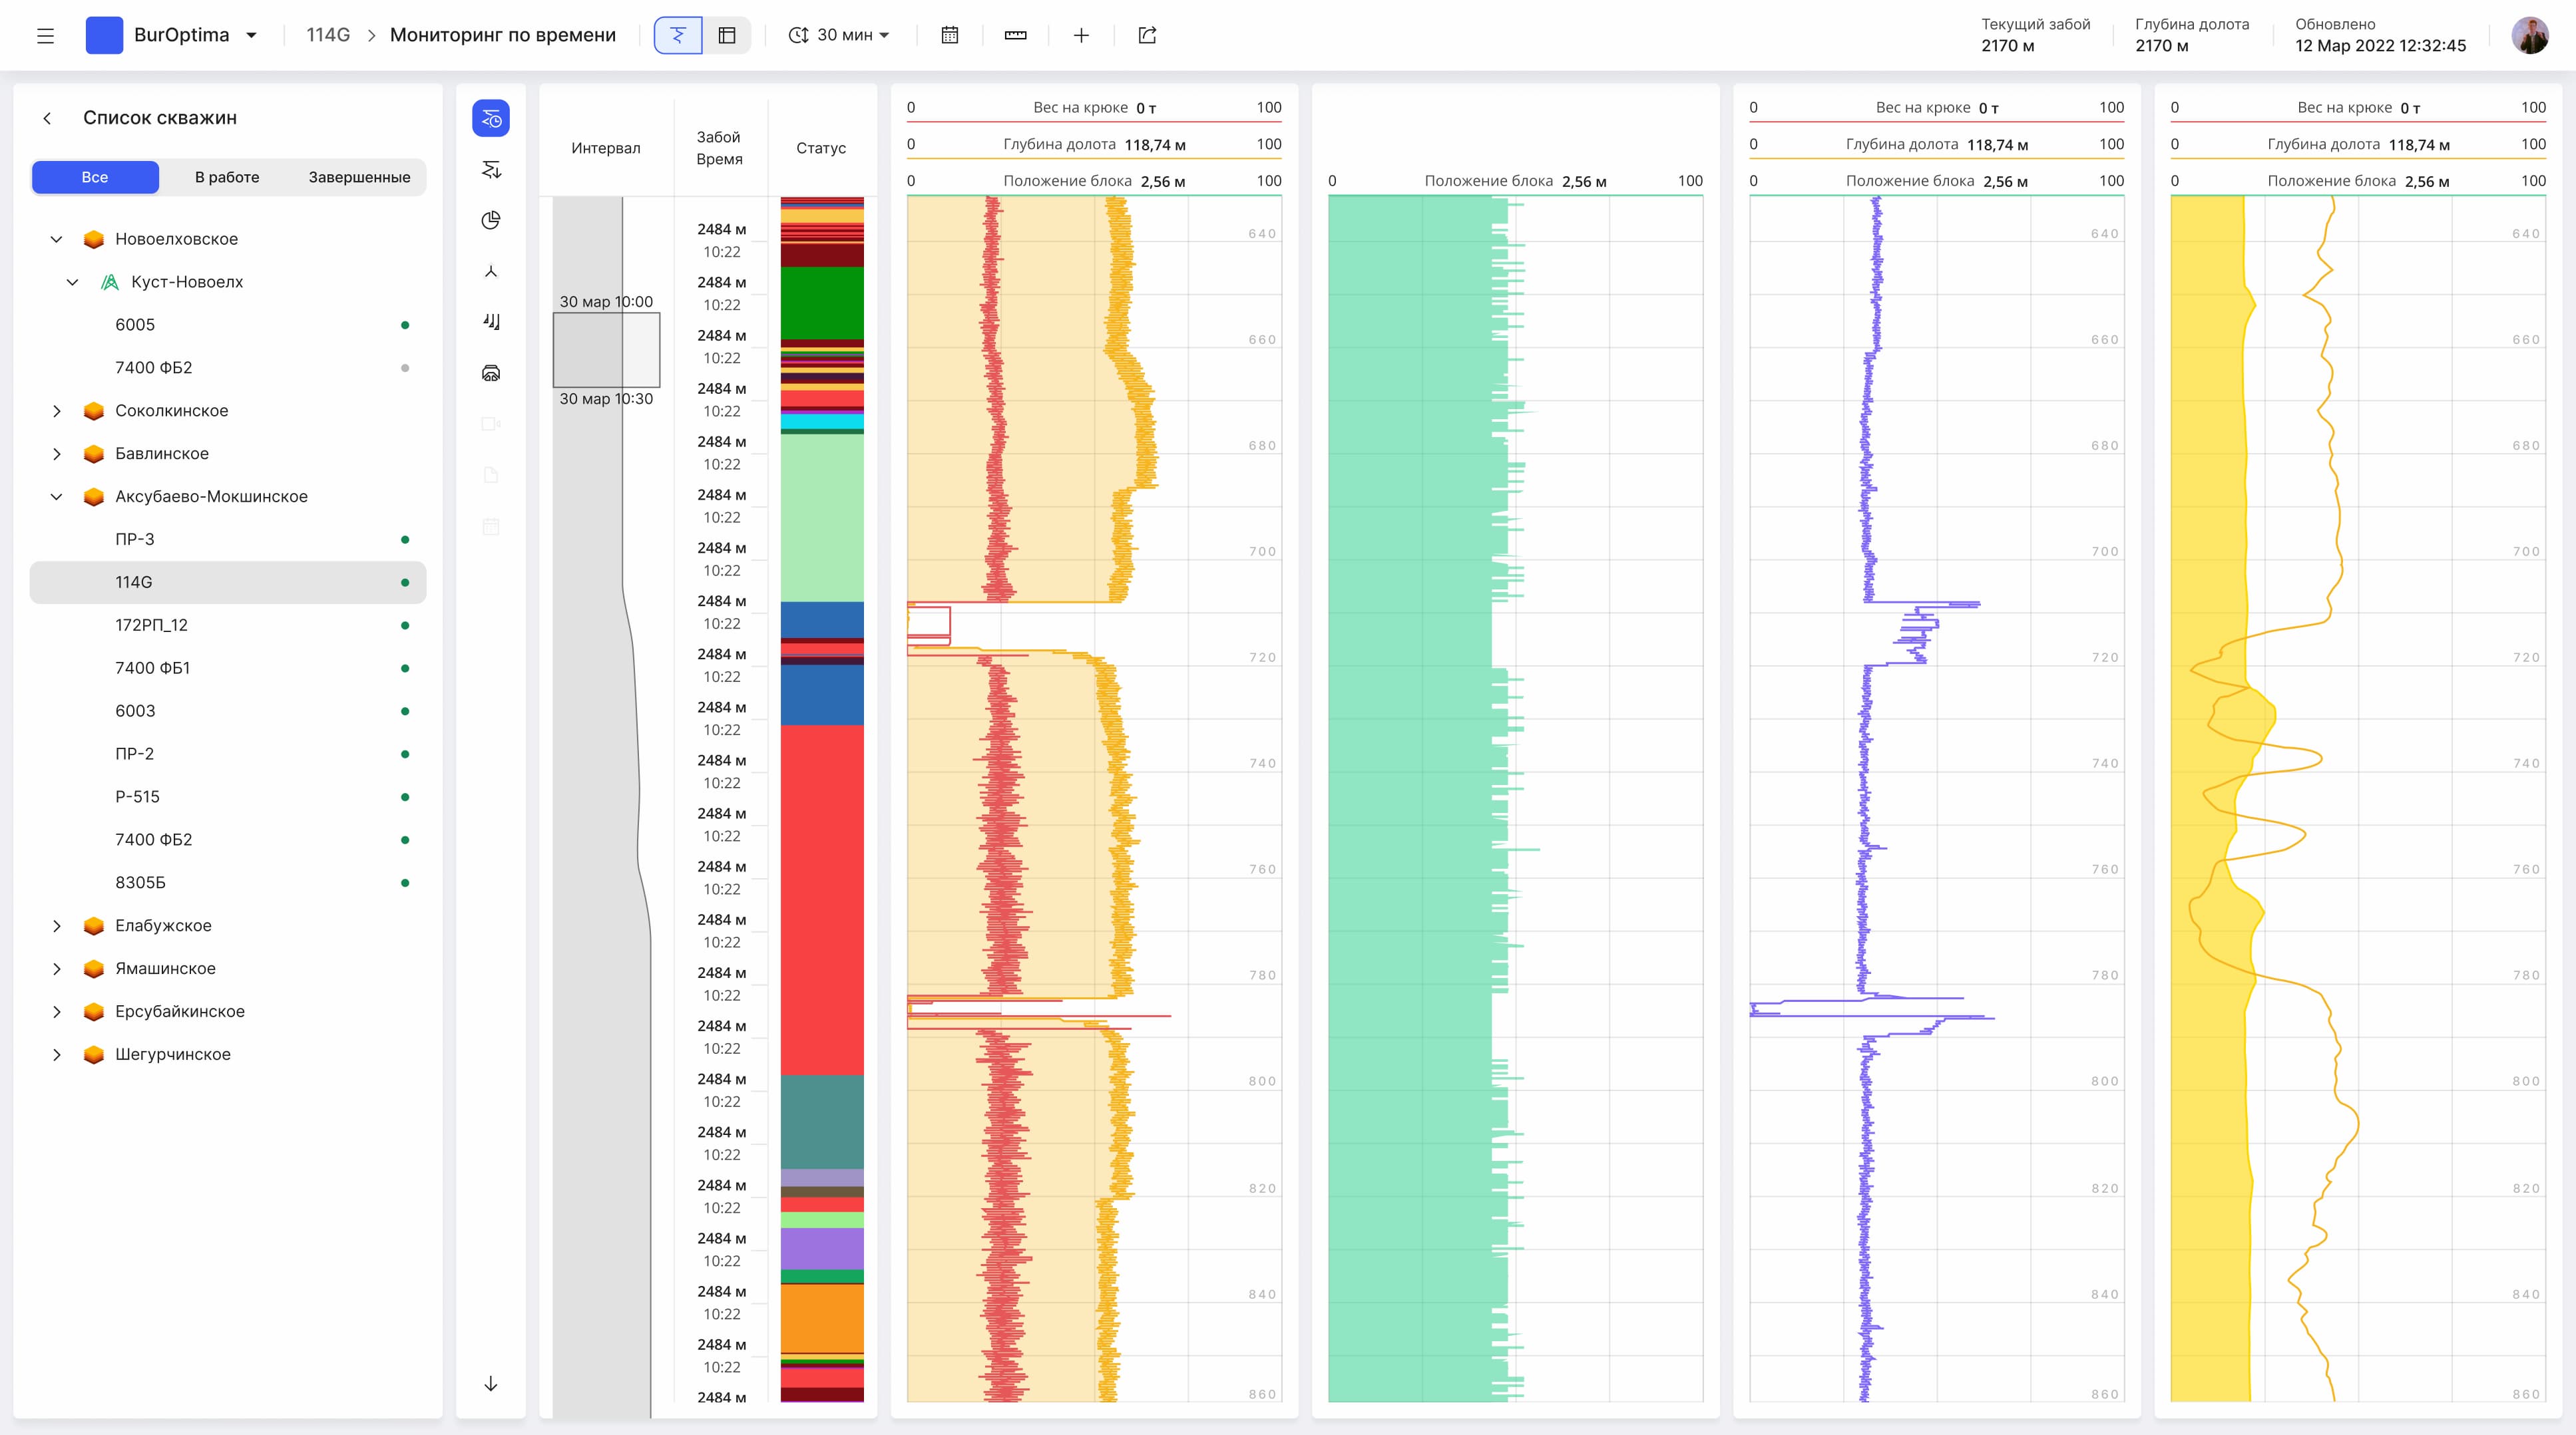Image resolution: width=2576 pixels, height=1435 pixels.
Task: Select the В работе filter
Action: 227,177
